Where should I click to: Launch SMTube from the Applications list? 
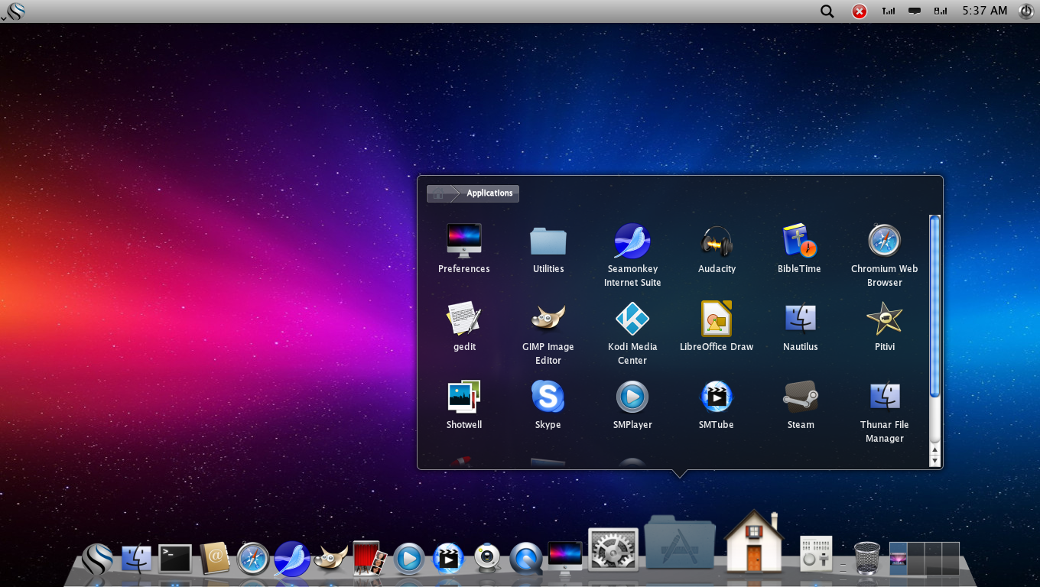coord(717,404)
